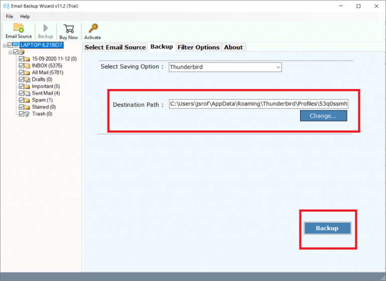Click the Destination Path text field
386x281 pixels.
tap(258, 104)
